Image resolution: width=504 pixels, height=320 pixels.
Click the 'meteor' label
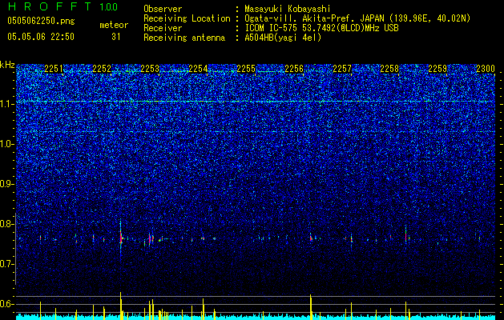pyautogui.click(x=114, y=25)
